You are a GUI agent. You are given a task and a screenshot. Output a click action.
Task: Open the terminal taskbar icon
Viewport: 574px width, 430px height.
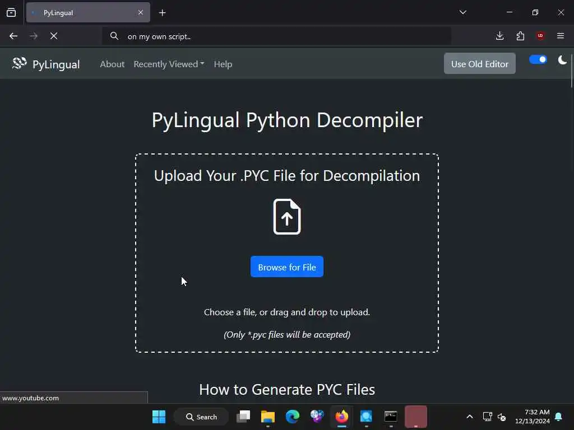click(x=391, y=417)
